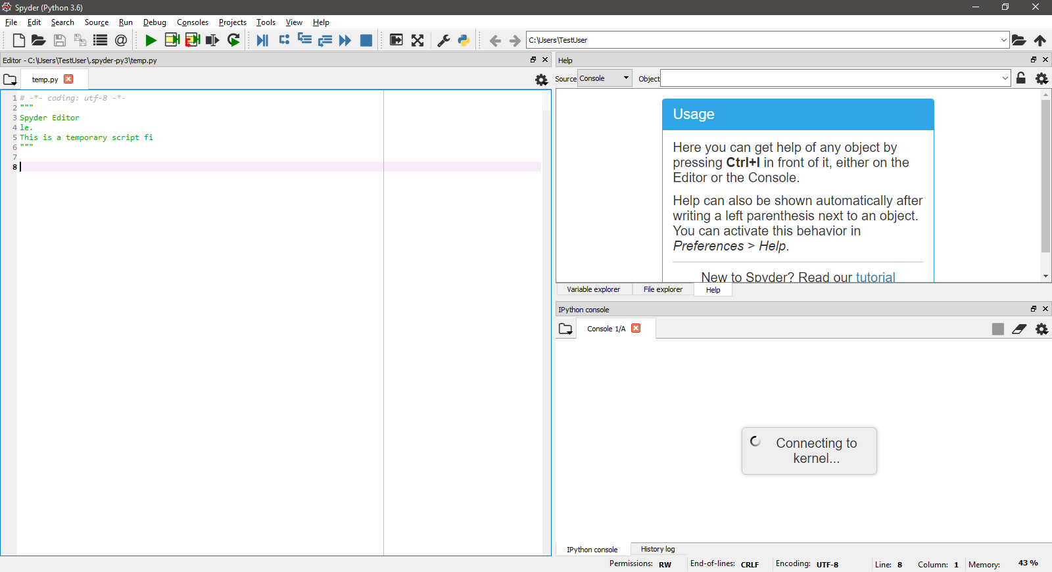The image size is (1052, 572).
Task: Run current cell icon
Action: (172, 40)
